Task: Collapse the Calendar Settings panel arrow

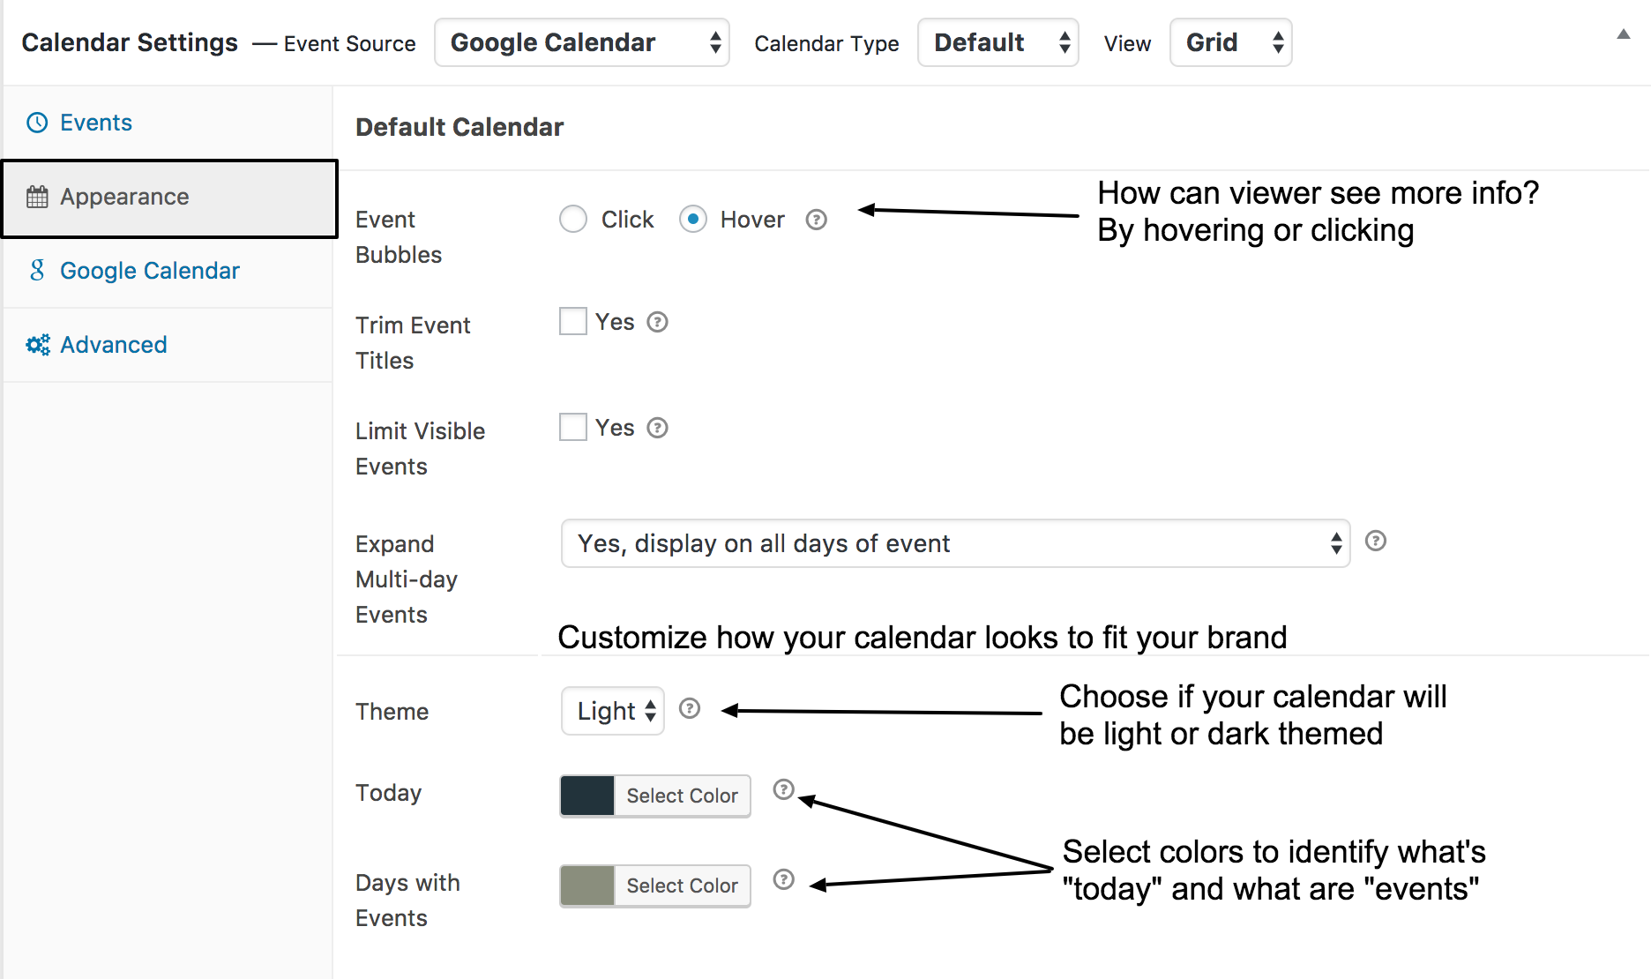Action: click(x=1623, y=34)
